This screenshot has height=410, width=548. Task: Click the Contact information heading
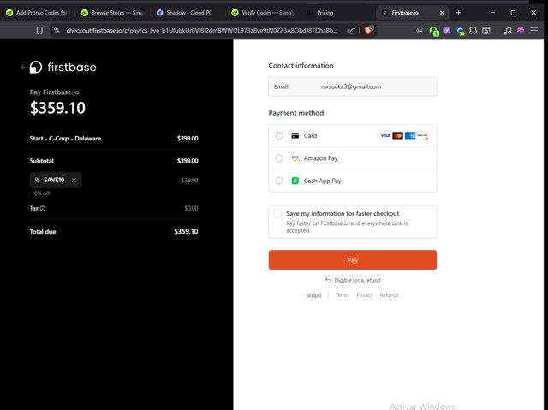coord(301,66)
